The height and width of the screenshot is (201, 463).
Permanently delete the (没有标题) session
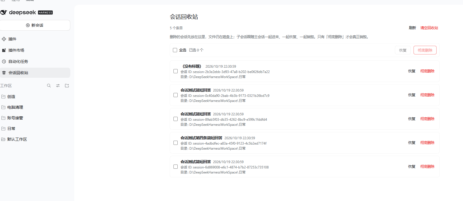427,71
